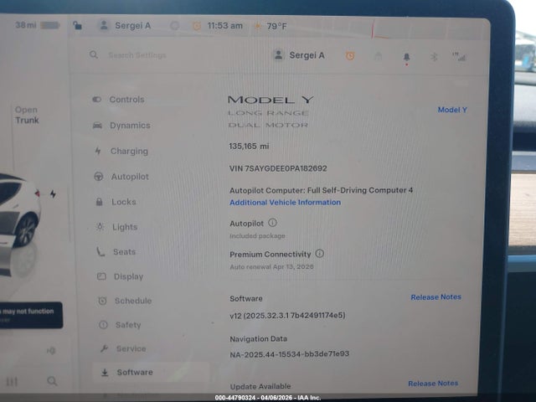The height and width of the screenshot is (402, 536).
Task: Tap the Display screen icon in sidebar
Action: click(x=101, y=276)
